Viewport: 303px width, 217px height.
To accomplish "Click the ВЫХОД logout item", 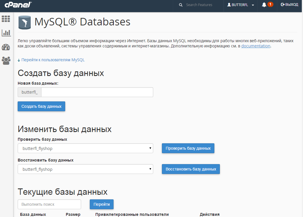I will click(x=289, y=5).
